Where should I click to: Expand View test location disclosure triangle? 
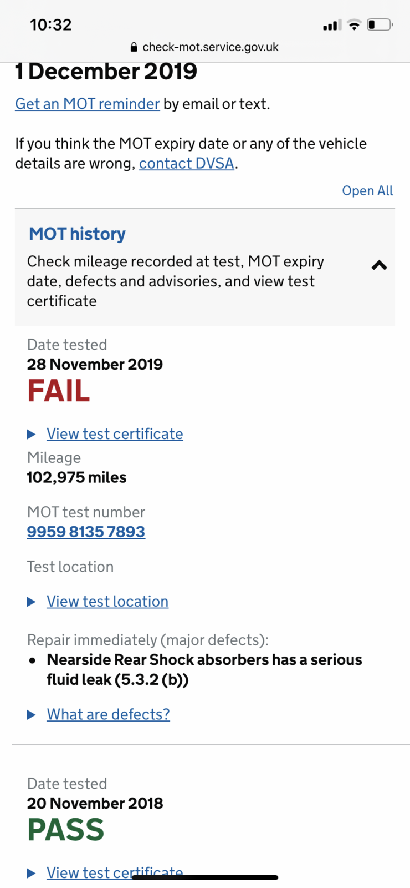click(32, 602)
